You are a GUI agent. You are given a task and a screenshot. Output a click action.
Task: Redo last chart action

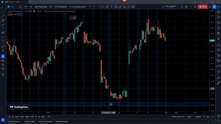coord(94,7)
